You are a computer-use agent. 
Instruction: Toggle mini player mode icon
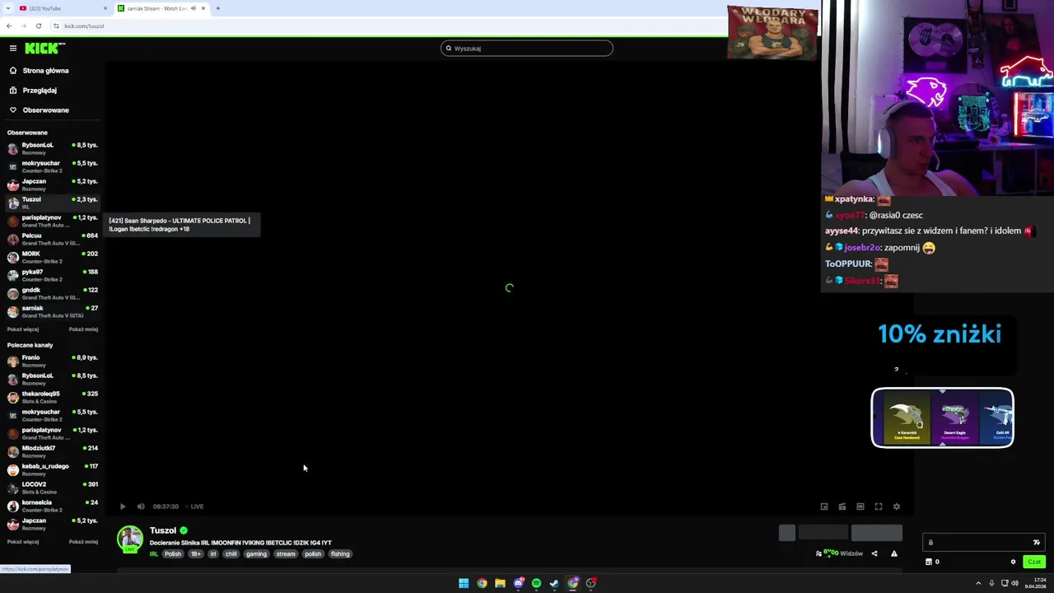[x=842, y=507]
